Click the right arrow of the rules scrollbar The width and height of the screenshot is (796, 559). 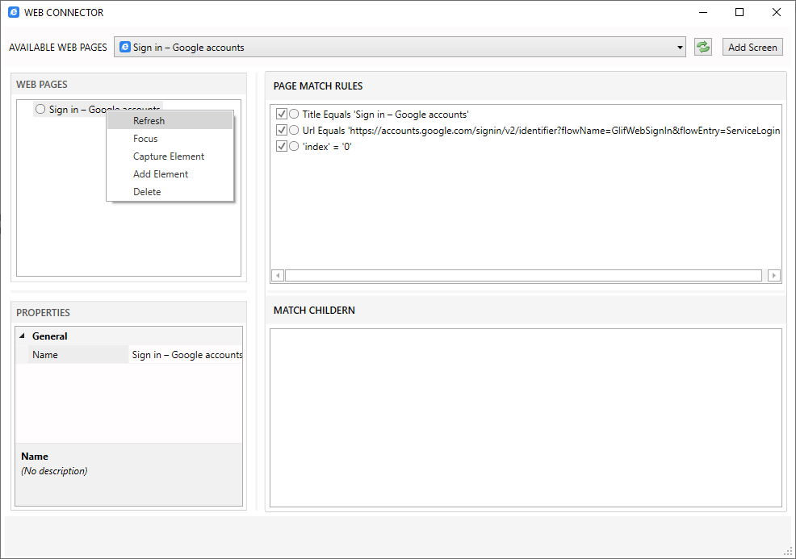click(x=773, y=275)
